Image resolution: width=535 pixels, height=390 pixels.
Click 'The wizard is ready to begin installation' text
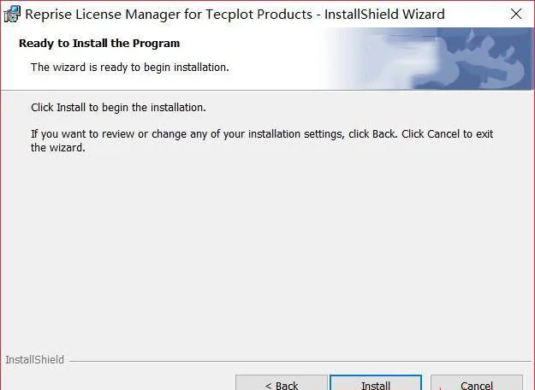pyautogui.click(x=129, y=68)
